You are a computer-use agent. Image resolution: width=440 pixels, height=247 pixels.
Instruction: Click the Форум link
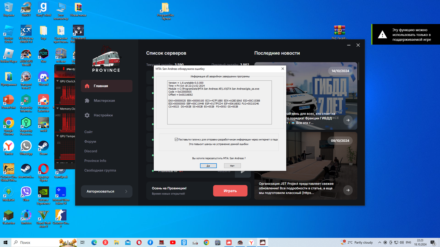pyautogui.click(x=90, y=141)
